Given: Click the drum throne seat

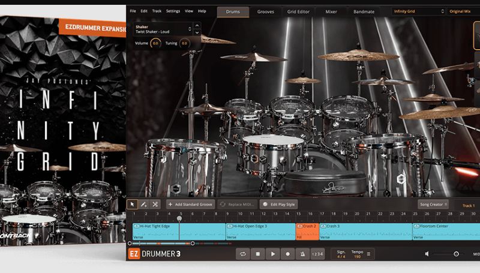Looking at the screenshot, I should click(325, 183).
